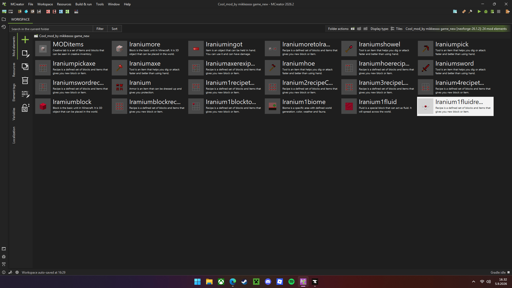512x288 pixels.
Task: Click the delete mod element trash icon
Action: 25,81
